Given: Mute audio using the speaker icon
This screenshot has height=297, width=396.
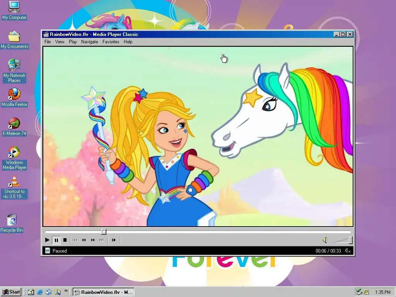Looking at the screenshot, I should (x=325, y=240).
